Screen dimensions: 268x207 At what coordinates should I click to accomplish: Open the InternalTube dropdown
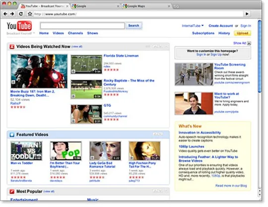[193, 26]
